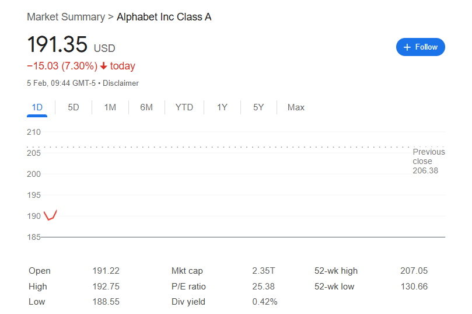The width and height of the screenshot is (472, 314).
Task: Click the Previous close 206.38 label
Action: click(x=428, y=161)
